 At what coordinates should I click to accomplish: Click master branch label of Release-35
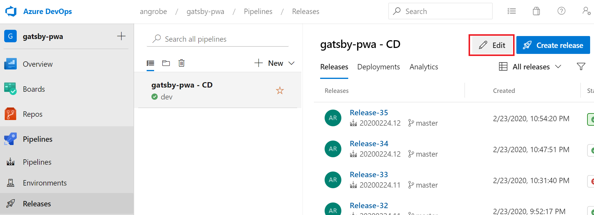(423, 123)
